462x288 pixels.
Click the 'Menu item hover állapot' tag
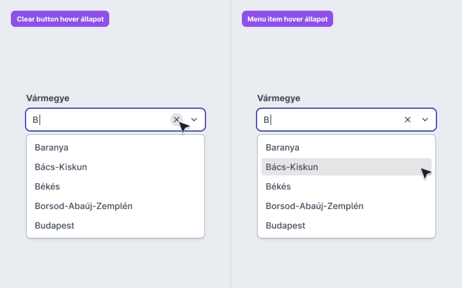pyautogui.click(x=287, y=19)
